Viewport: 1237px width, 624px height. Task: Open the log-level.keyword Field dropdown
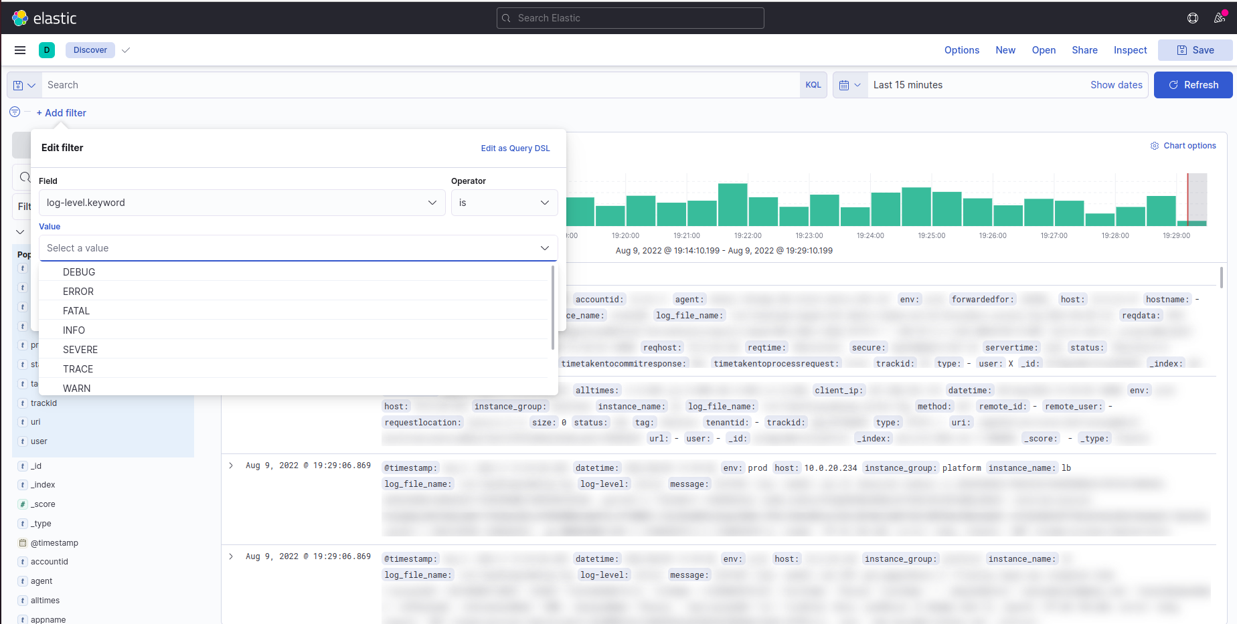242,203
